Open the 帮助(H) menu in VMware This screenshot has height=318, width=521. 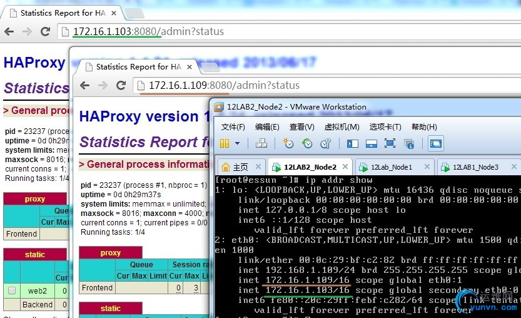[424, 126]
